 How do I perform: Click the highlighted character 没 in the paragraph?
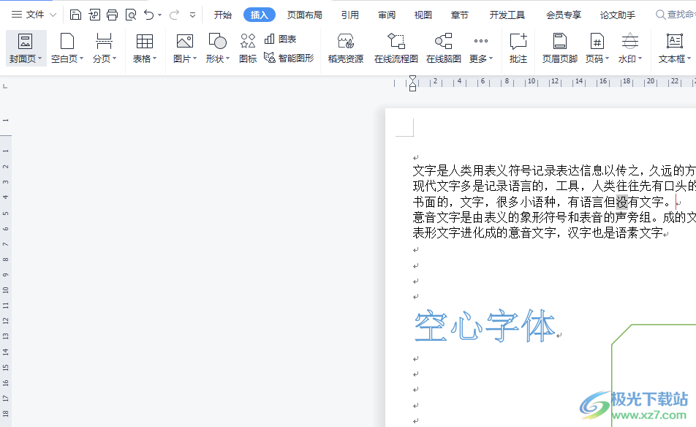click(x=622, y=202)
